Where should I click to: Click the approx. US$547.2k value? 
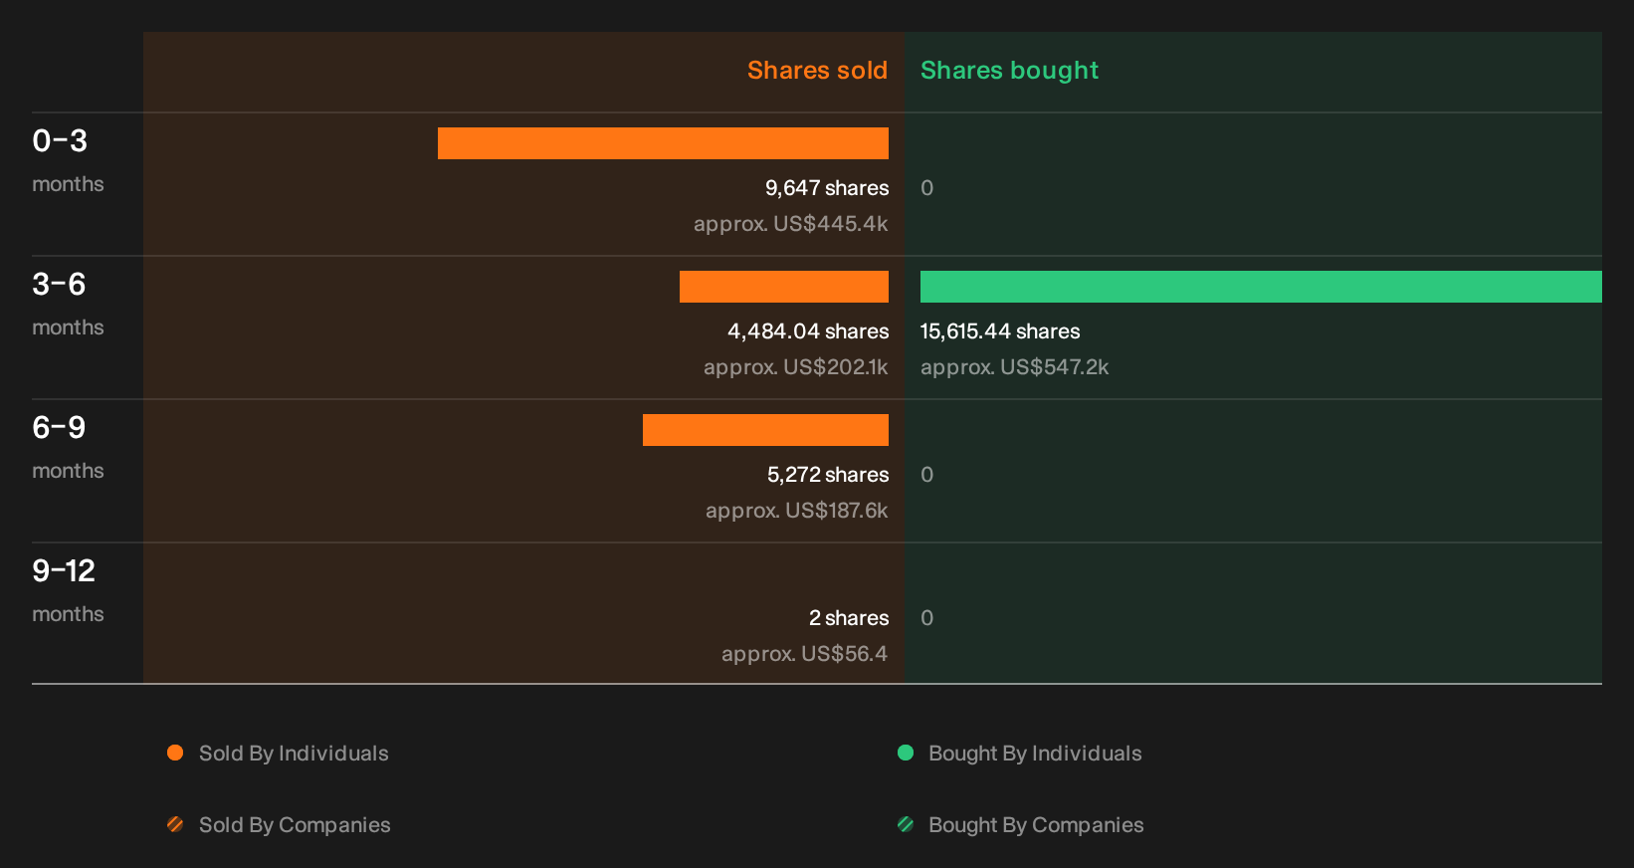pyautogui.click(x=1014, y=367)
